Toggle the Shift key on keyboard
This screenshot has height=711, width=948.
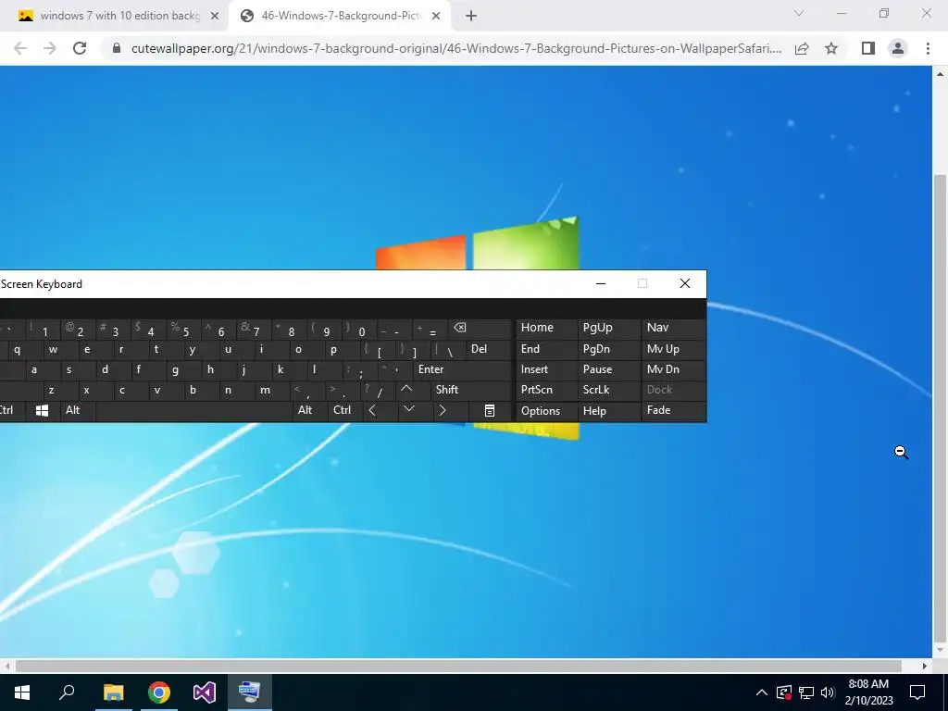coord(472,390)
